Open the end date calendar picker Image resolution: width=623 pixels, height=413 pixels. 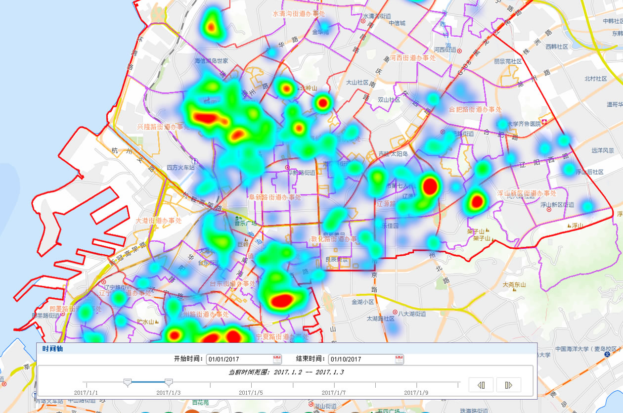(x=399, y=359)
